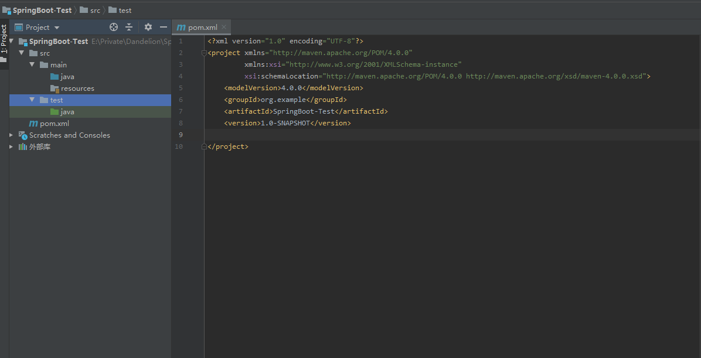Click the locate/select opened file target icon

click(114, 27)
